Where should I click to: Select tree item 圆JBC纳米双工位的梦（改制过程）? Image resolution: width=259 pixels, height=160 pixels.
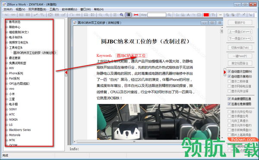click(35, 53)
